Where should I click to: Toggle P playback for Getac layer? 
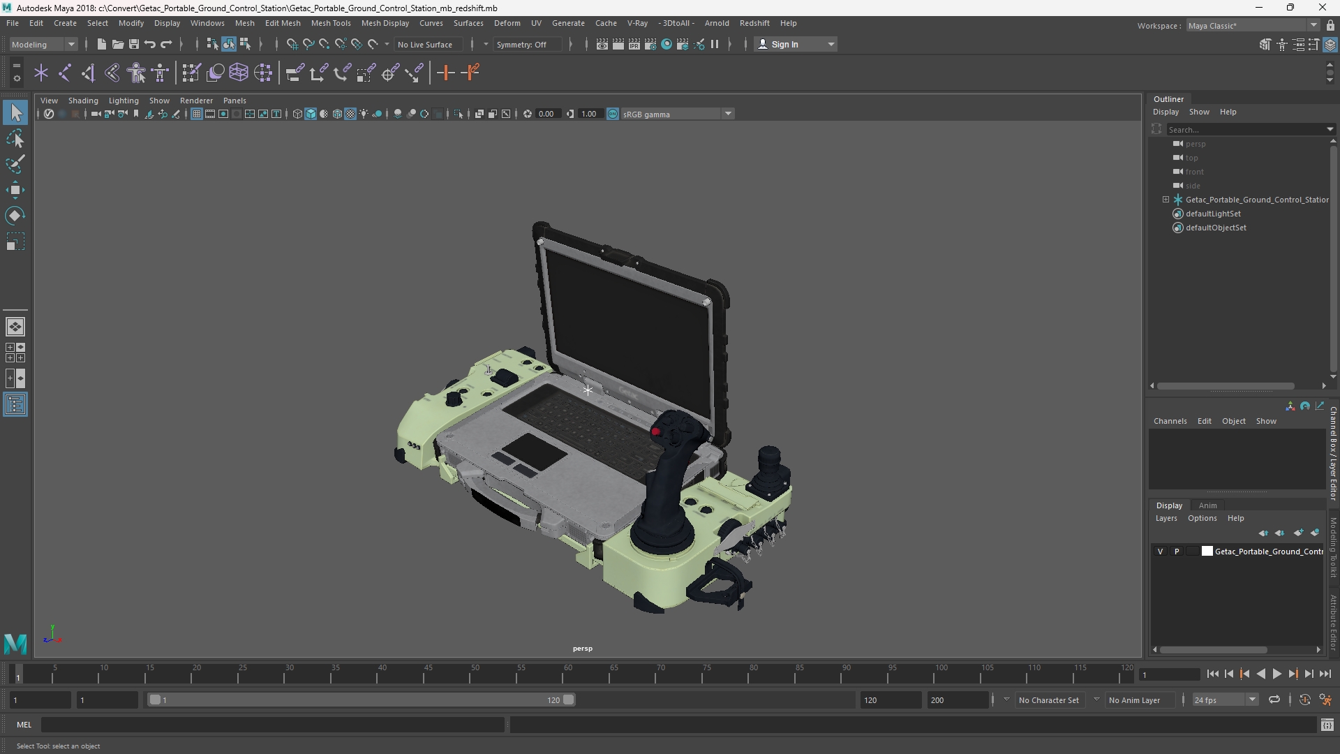tap(1177, 552)
